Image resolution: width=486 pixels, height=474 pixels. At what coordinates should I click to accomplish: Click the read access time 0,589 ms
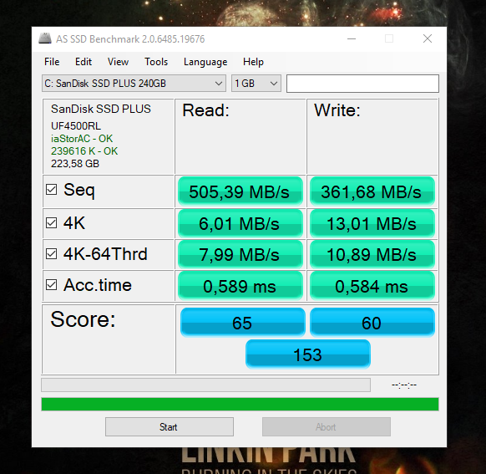click(x=240, y=286)
